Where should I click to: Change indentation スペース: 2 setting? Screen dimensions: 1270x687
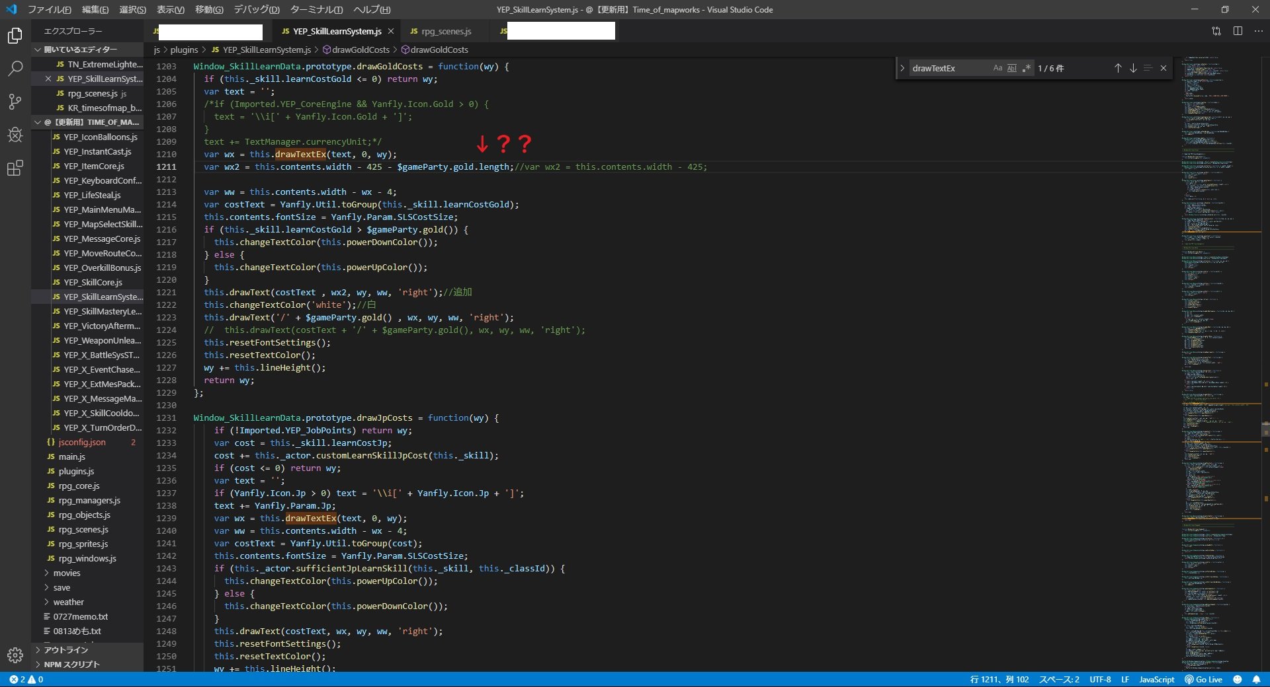pos(1059,679)
